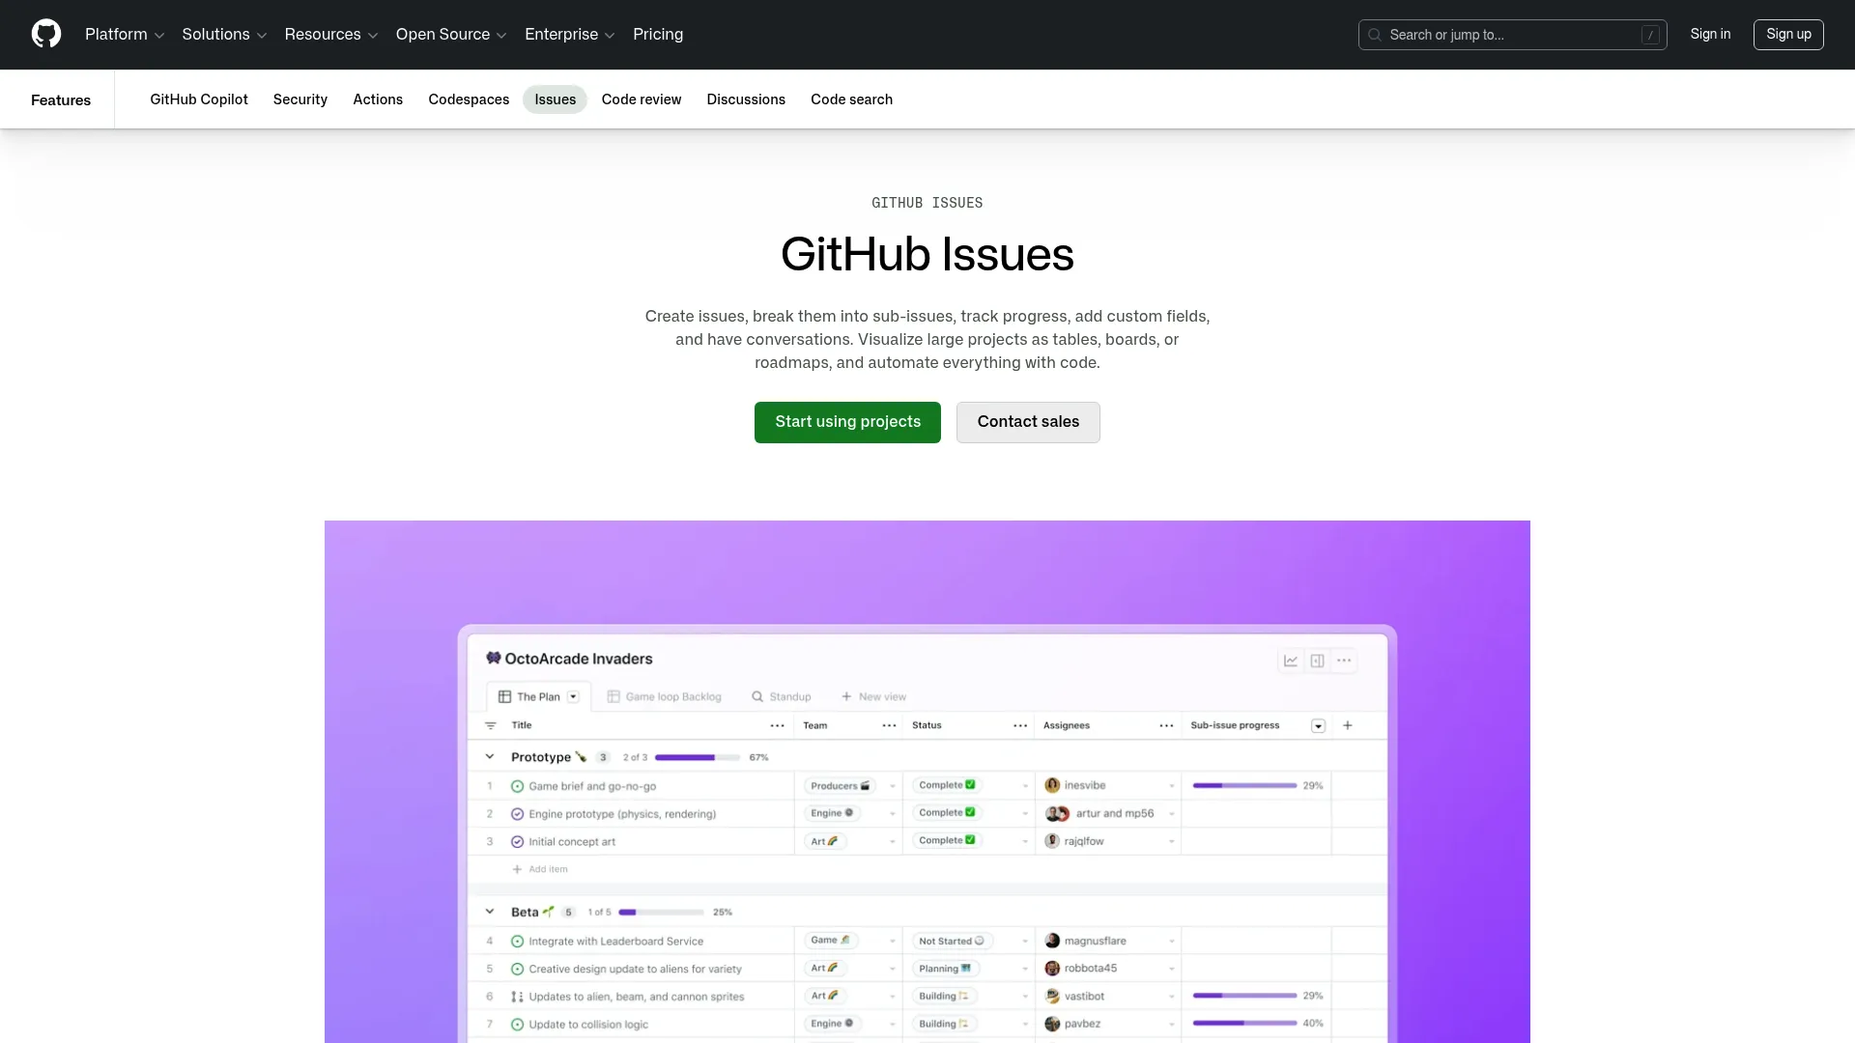This screenshot has height=1043, width=1855.
Task: Expand the Solutions menu
Action: pyautogui.click(x=224, y=35)
